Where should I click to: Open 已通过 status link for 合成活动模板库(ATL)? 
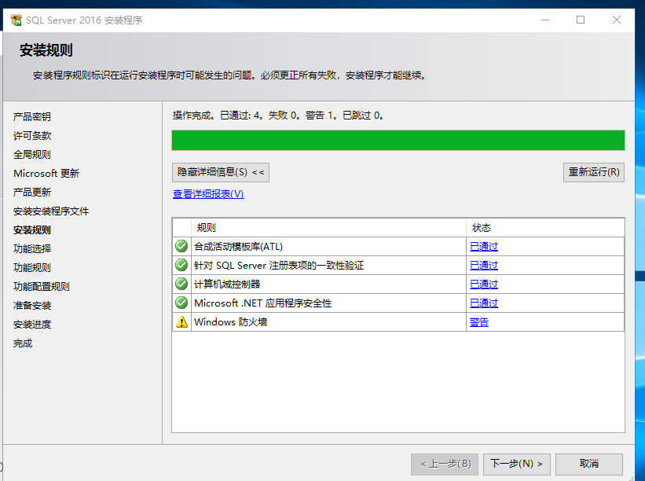(x=484, y=247)
